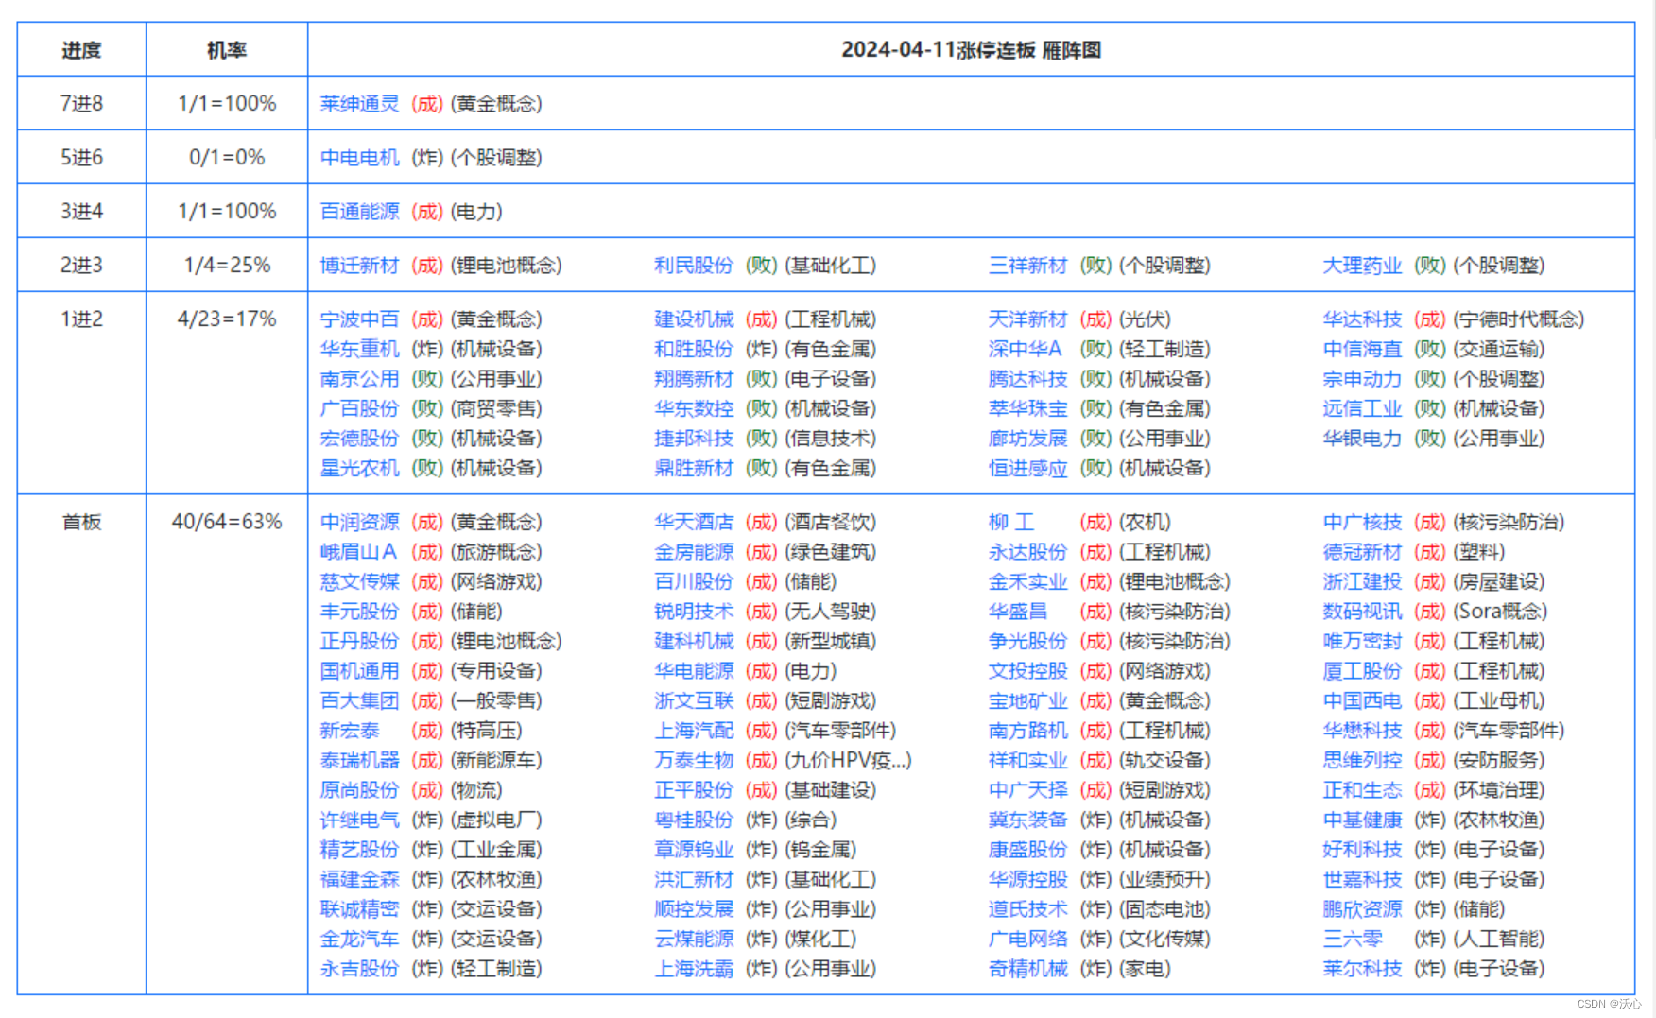Click the 锐明技术 link
1656x1018 pixels.
pyautogui.click(x=694, y=613)
